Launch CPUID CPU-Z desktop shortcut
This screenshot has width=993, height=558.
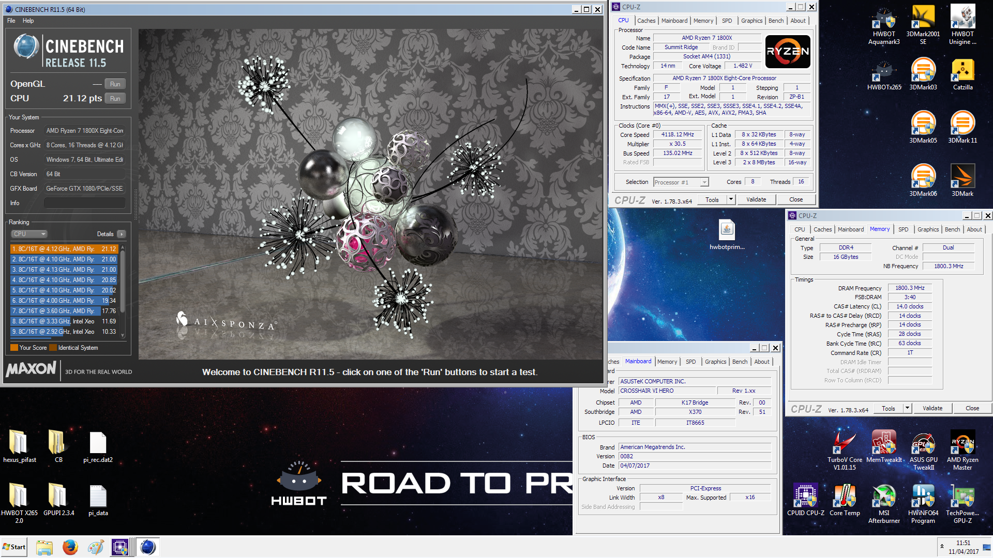[805, 500]
